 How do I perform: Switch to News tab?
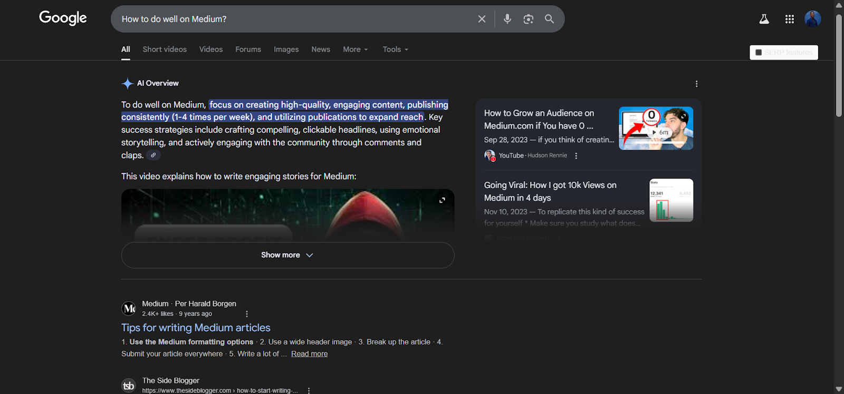tap(321, 49)
